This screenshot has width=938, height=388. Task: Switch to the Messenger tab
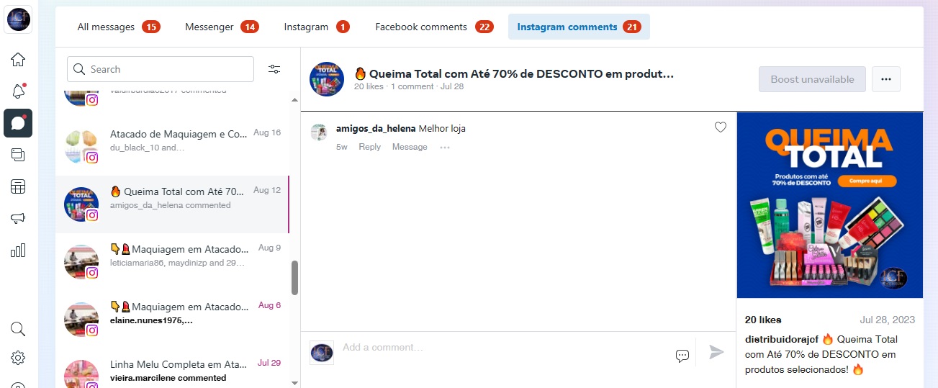coord(221,27)
